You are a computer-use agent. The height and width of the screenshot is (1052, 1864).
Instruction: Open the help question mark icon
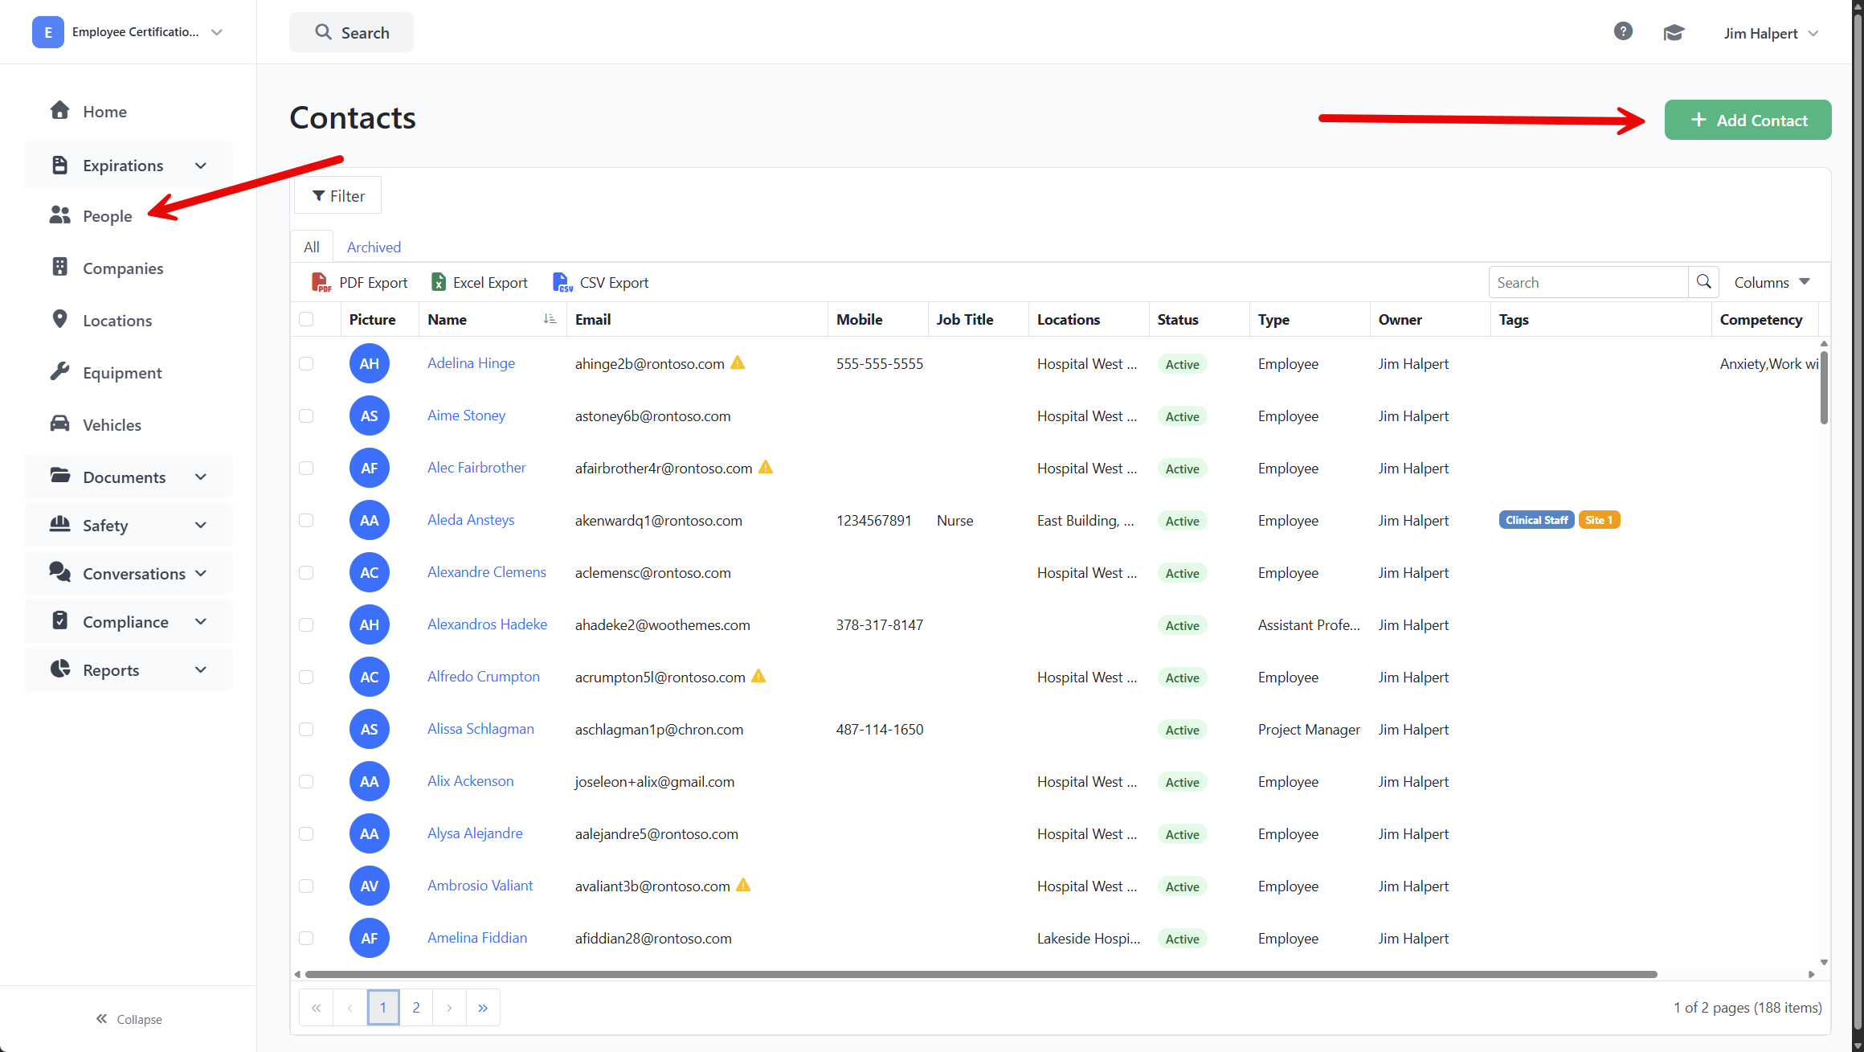(x=1623, y=31)
